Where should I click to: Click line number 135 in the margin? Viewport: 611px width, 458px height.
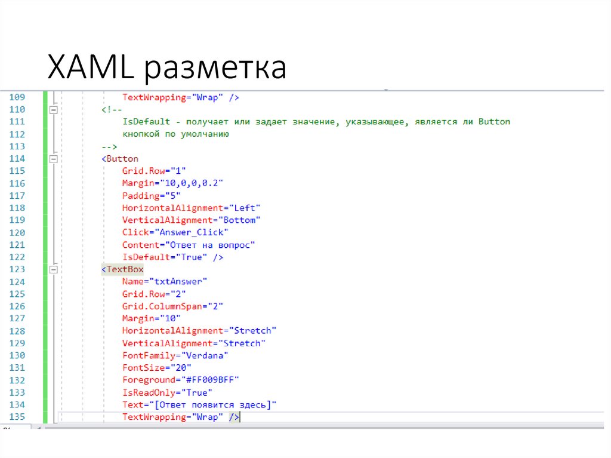click(17, 417)
